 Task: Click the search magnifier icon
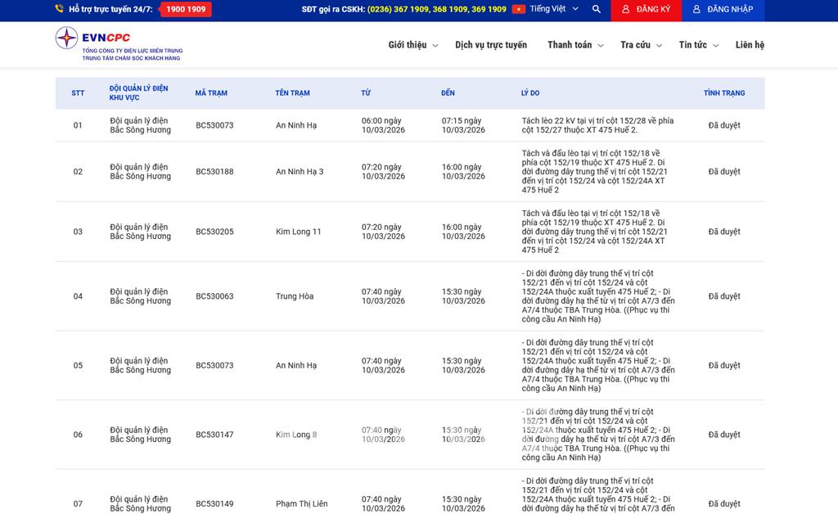[x=596, y=9]
